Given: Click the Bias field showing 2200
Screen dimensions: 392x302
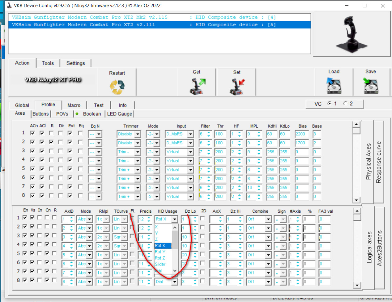Looking at the screenshot, I should click(x=301, y=134).
